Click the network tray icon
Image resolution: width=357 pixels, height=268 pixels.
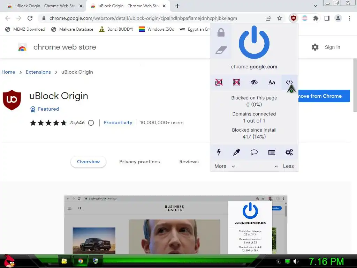(288, 262)
